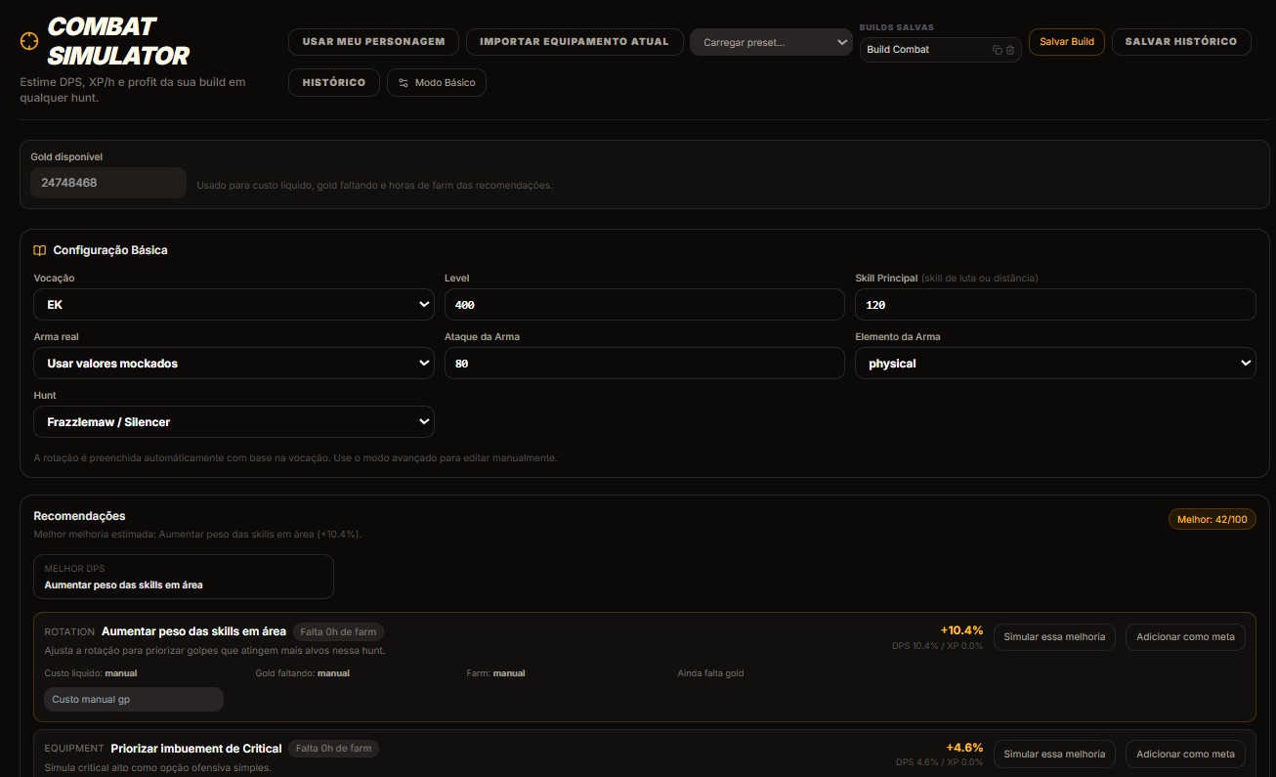
Task: Open Elemento da Arma dropdown showing physical
Action: click(1055, 364)
